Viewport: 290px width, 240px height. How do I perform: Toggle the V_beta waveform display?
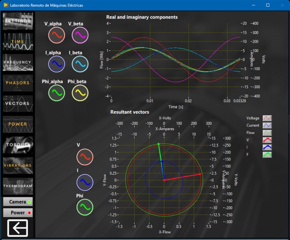click(x=80, y=35)
